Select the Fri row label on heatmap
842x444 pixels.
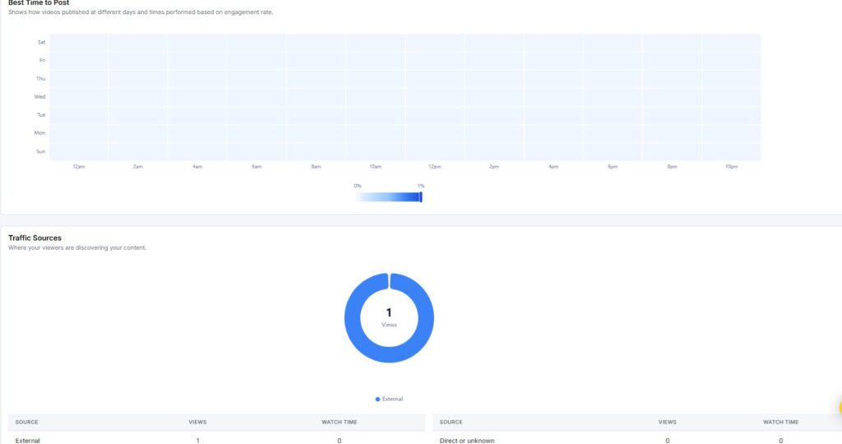pyautogui.click(x=42, y=60)
